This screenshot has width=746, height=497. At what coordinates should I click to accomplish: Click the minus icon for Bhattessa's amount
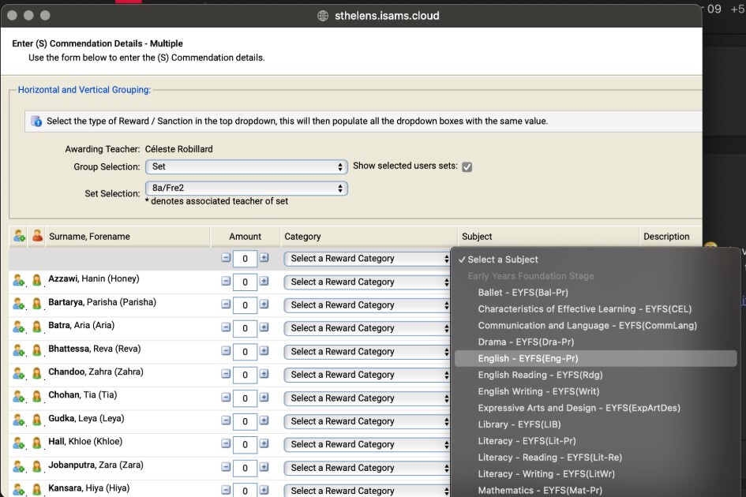pos(226,351)
